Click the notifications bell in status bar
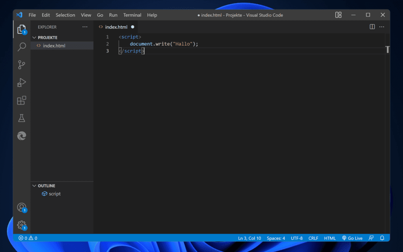This screenshot has height=252, width=403. click(x=382, y=238)
